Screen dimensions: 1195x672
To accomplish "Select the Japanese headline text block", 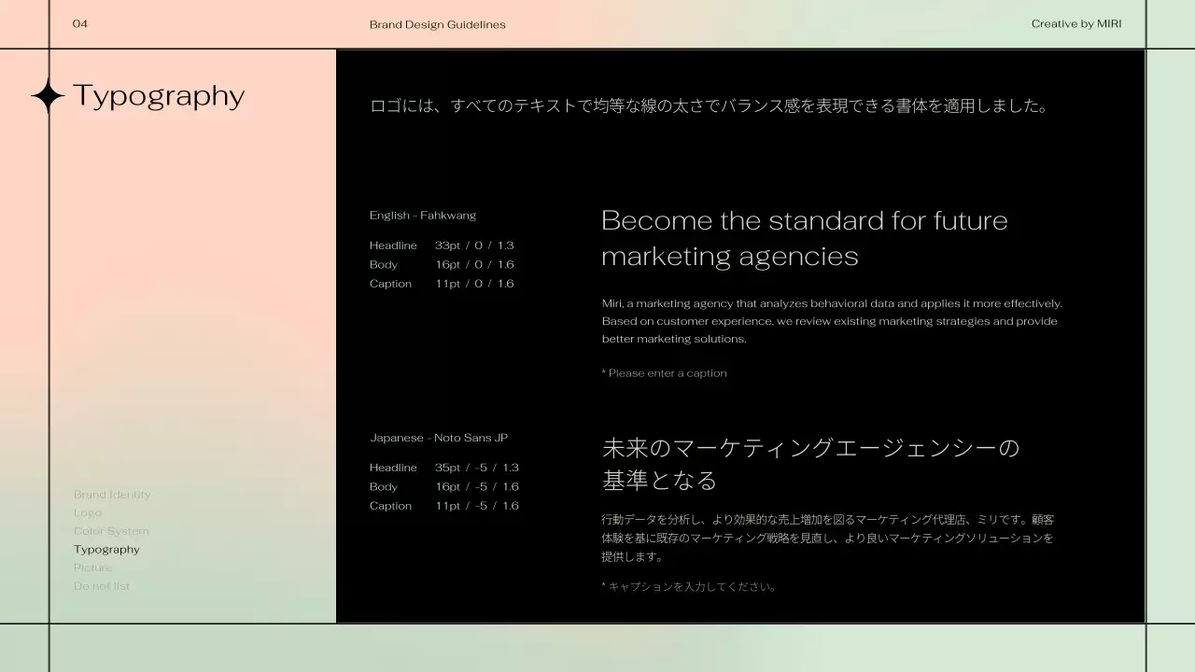I will [x=809, y=464].
